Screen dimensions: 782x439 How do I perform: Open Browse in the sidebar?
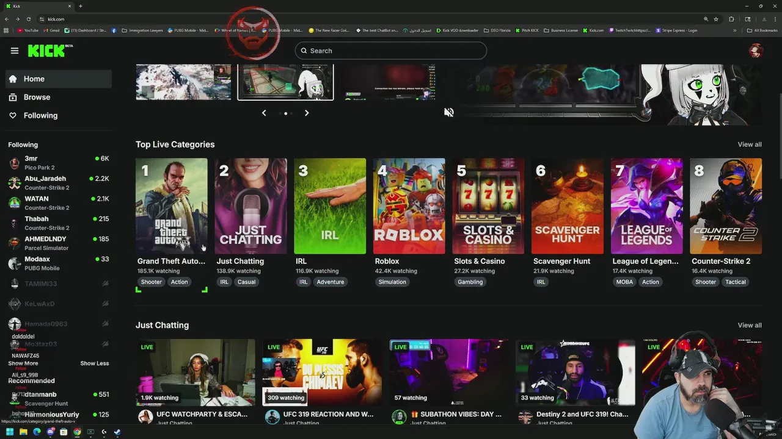[59, 97]
